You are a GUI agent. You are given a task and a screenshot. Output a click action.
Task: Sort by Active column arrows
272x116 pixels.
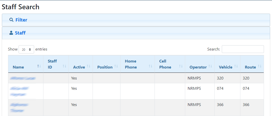point(88,66)
